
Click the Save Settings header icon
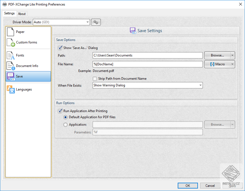coord(133,31)
